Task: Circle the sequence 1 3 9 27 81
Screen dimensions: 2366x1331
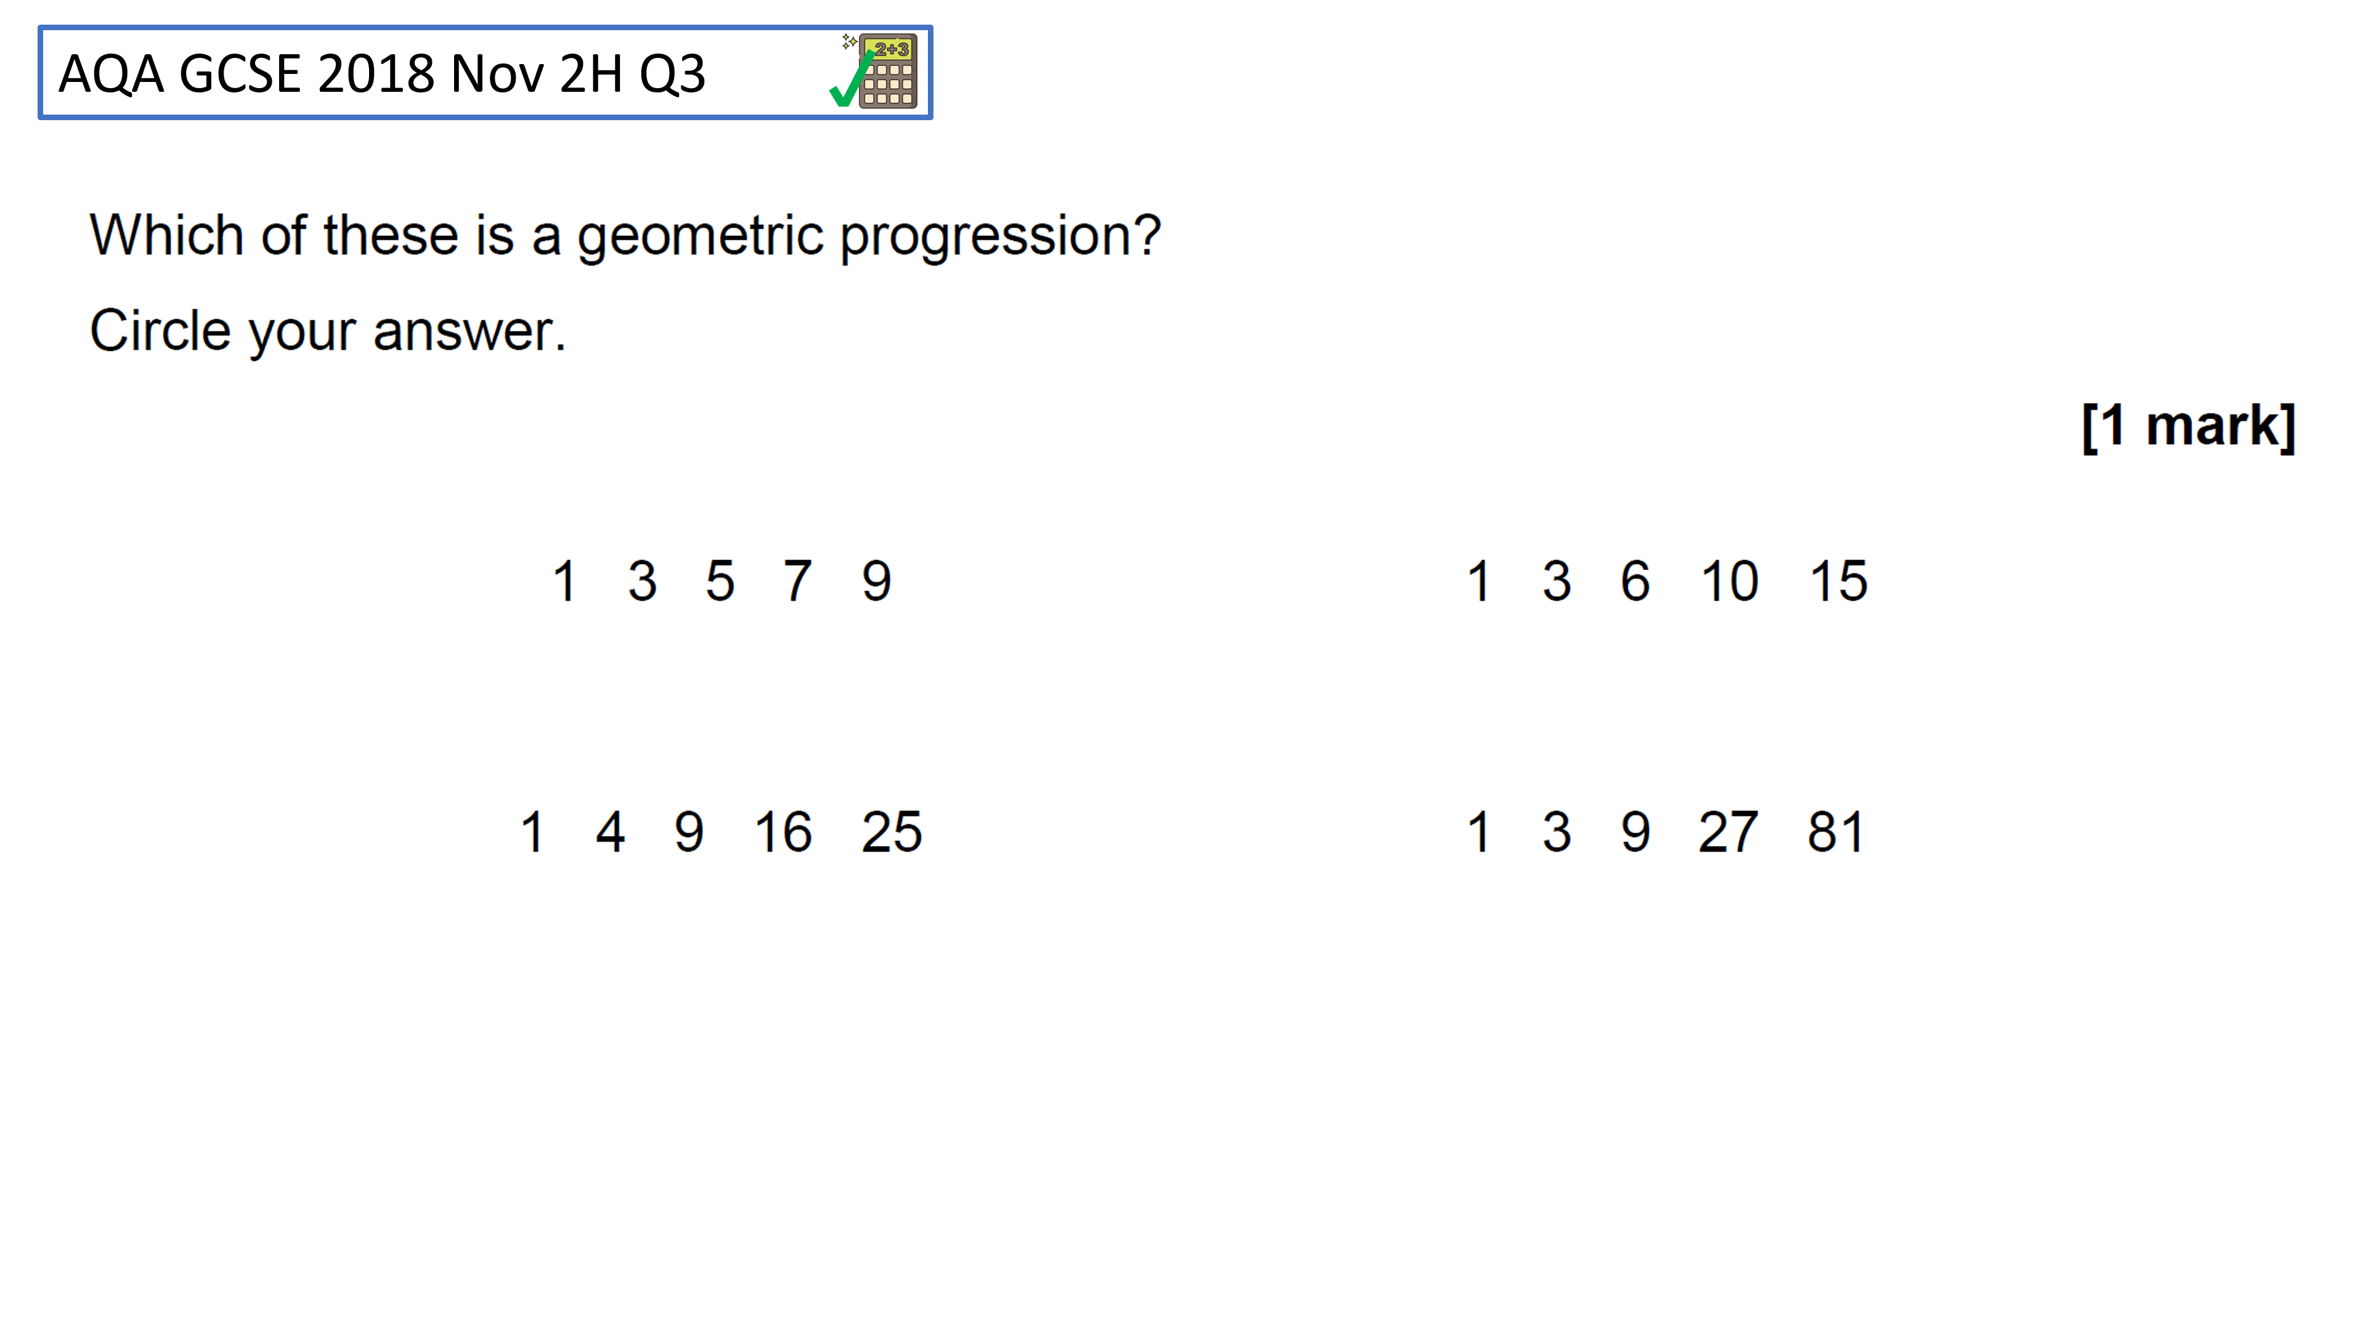Action: point(1665,832)
